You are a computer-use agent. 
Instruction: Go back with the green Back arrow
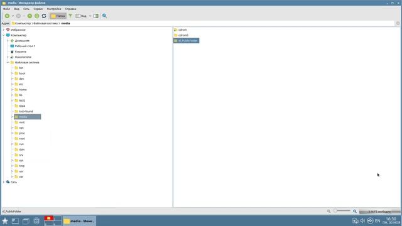[7, 16]
